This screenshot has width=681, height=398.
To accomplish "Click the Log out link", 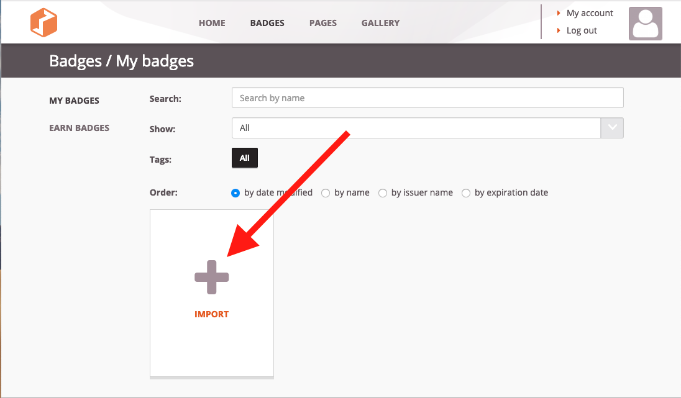I will coord(582,30).
